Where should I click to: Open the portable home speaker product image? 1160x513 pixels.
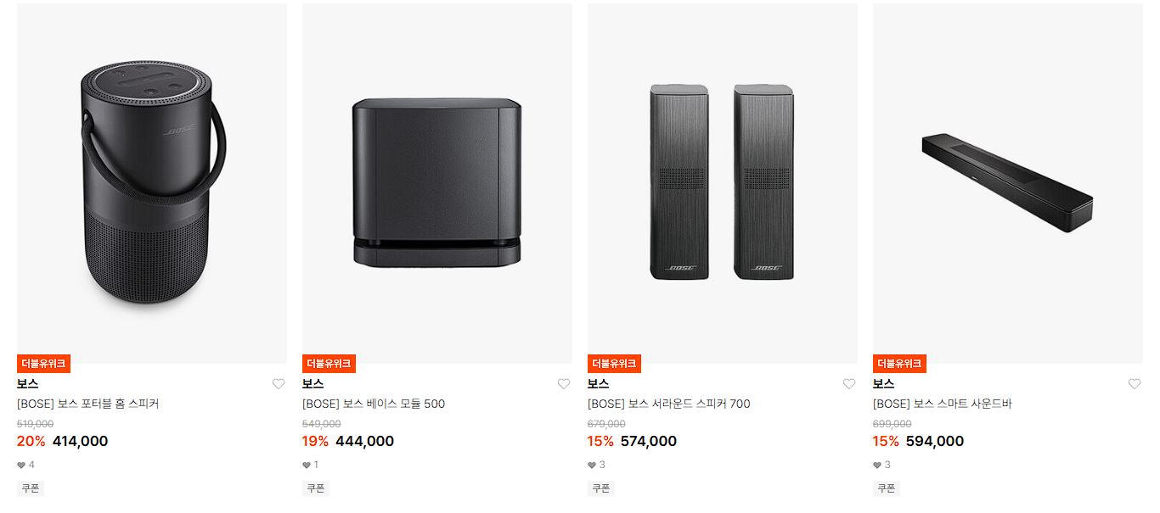[x=152, y=183]
